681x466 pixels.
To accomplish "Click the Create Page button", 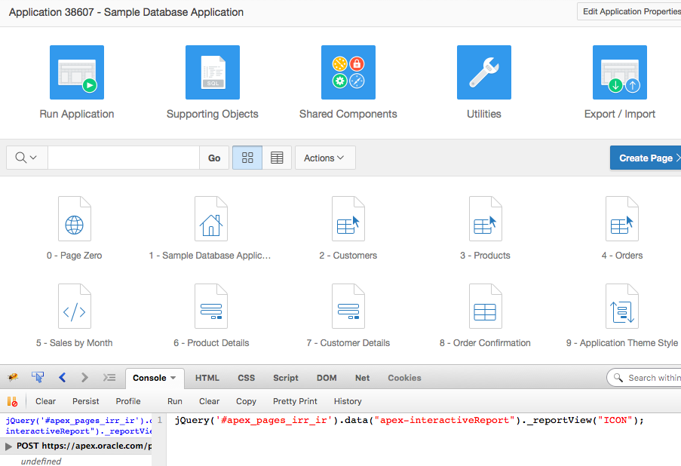I will 646,158.
